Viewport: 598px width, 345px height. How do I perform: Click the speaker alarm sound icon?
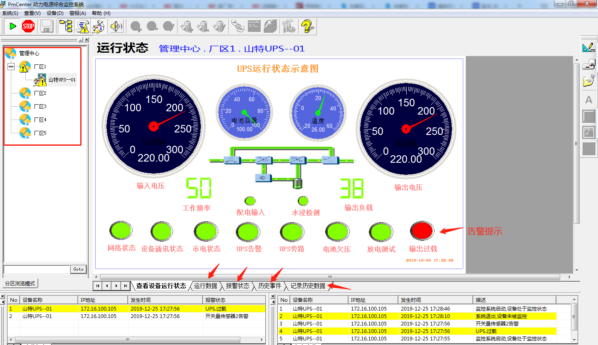(116, 27)
